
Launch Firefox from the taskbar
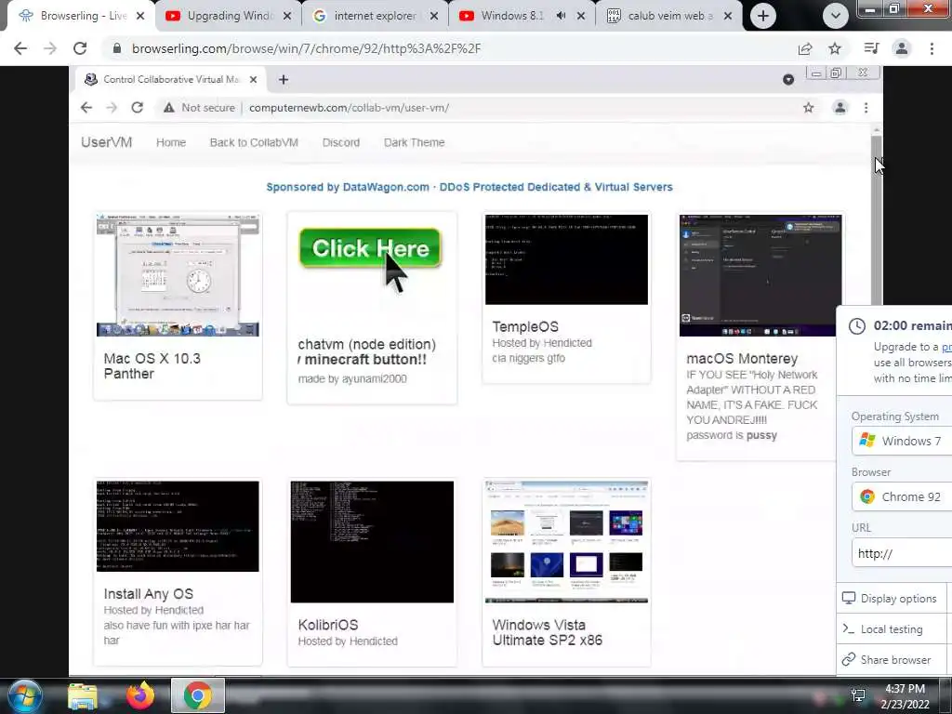140,695
